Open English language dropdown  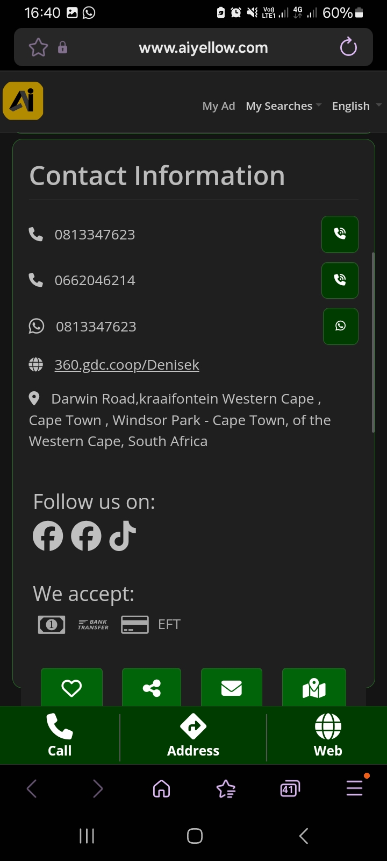[x=356, y=106]
